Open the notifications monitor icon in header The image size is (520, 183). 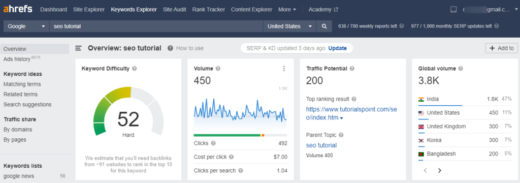[453, 10]
